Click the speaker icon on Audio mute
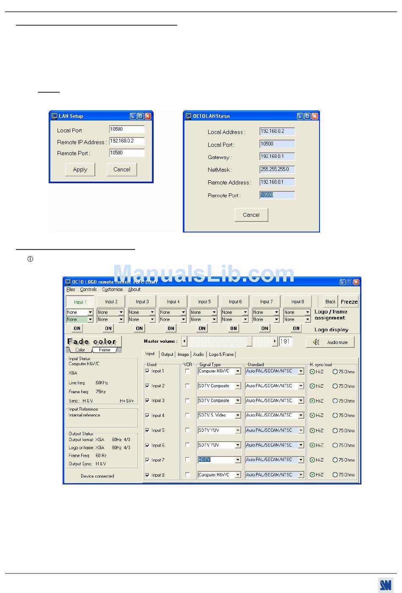402x593 pixels. (x=316, y=342)
